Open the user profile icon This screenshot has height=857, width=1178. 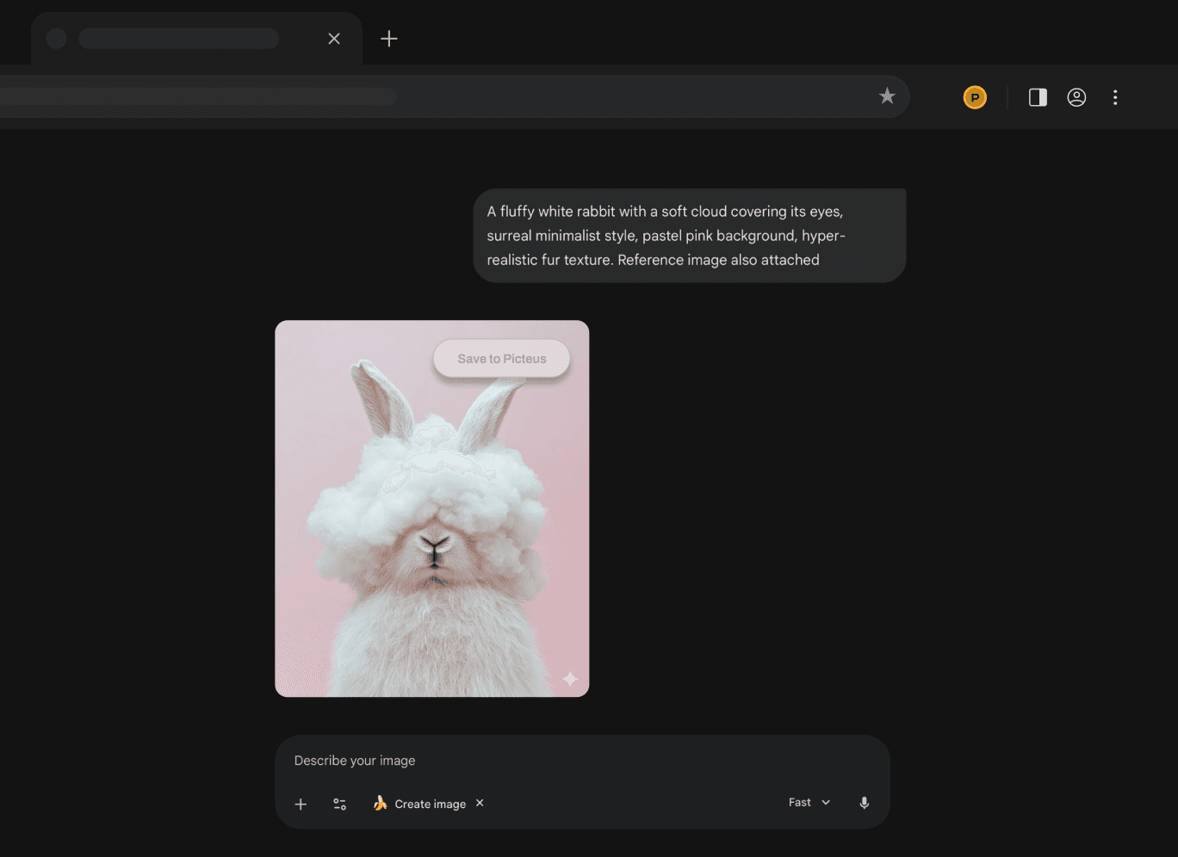[x=1076, y=97]
